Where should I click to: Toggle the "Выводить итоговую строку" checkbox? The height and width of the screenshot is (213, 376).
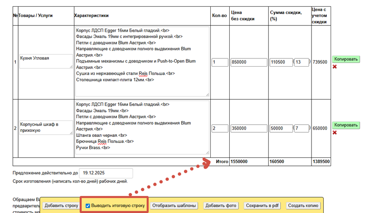(88, 206)
